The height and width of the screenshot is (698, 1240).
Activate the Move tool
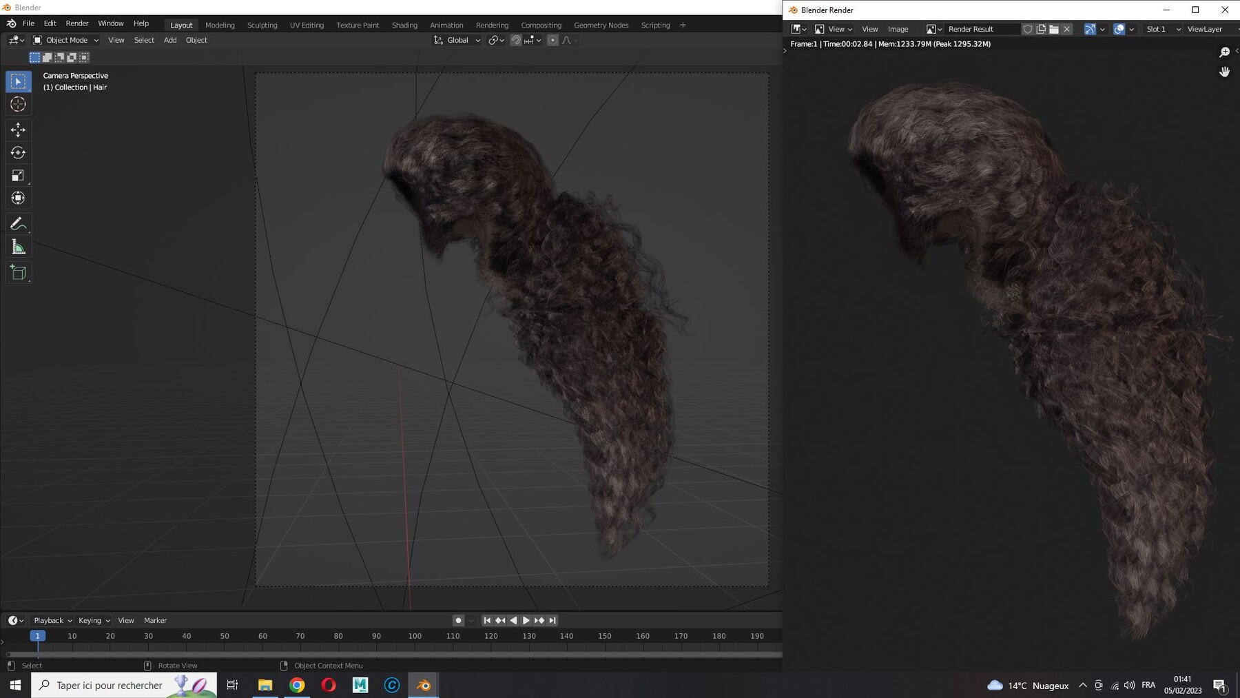coord(18,130)
